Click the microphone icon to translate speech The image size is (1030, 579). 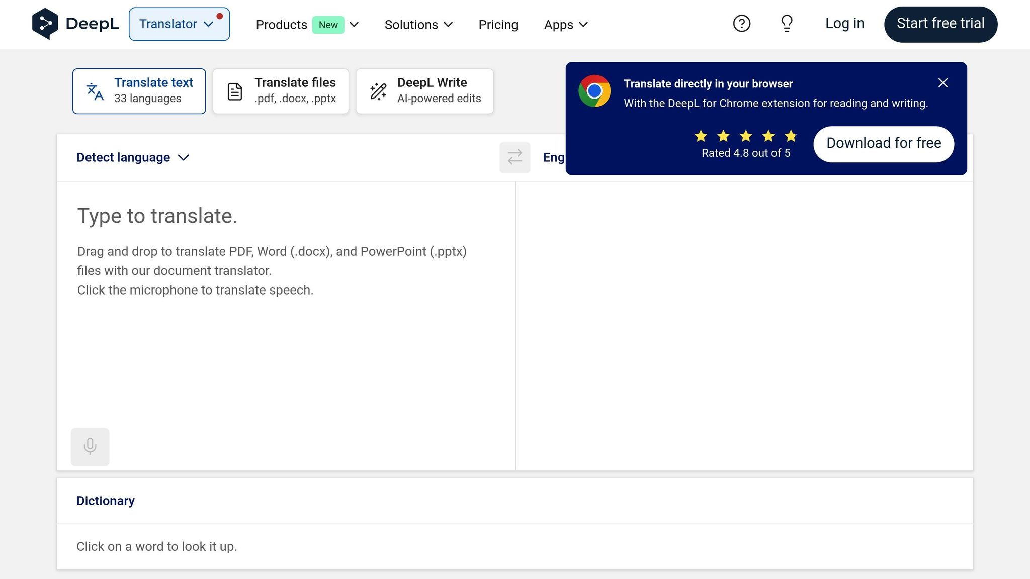click(90, 446)
